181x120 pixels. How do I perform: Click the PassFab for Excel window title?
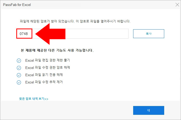coord(17,5)
